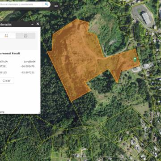161x161 pixels.
Task: Grab the panel's bottom-right resize handle
Action: (39, 113)
